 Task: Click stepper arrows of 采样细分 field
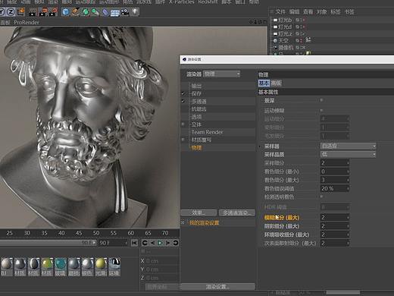348,163
